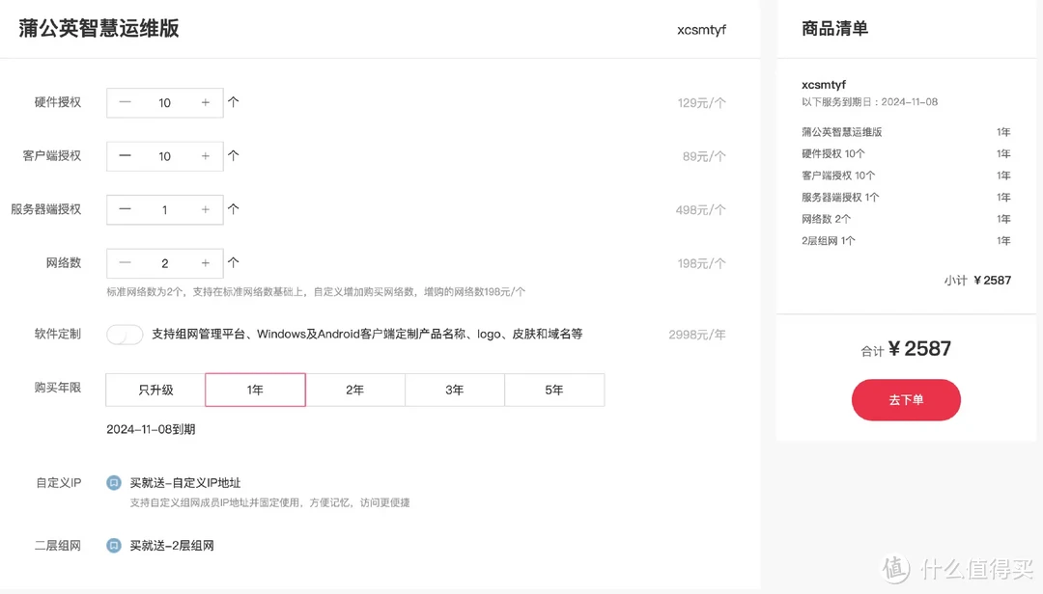Click the 合计 ￥2587 total amount

[906, 349]
